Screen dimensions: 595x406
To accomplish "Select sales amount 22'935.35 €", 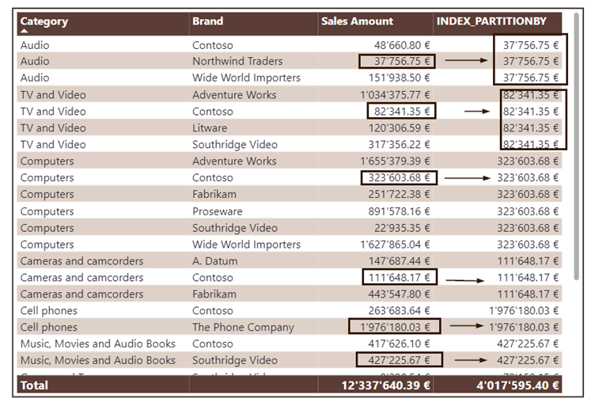I will pos(402,228).
